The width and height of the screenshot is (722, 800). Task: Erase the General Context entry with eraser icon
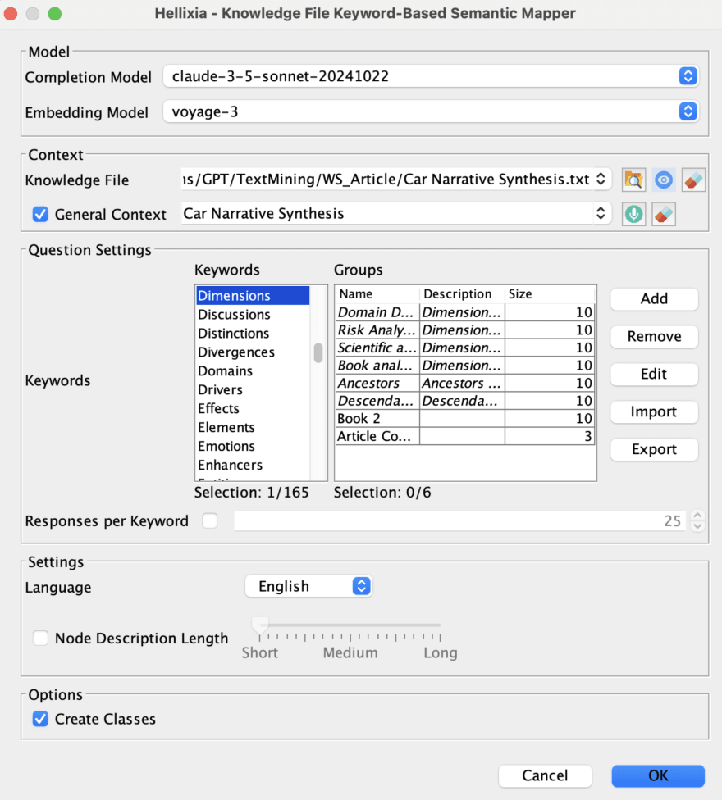(x=663, y=214)
